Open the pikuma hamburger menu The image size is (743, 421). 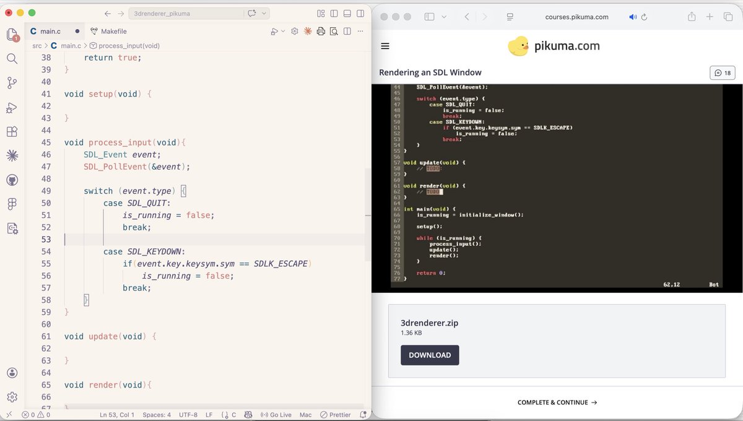(385, 46)
